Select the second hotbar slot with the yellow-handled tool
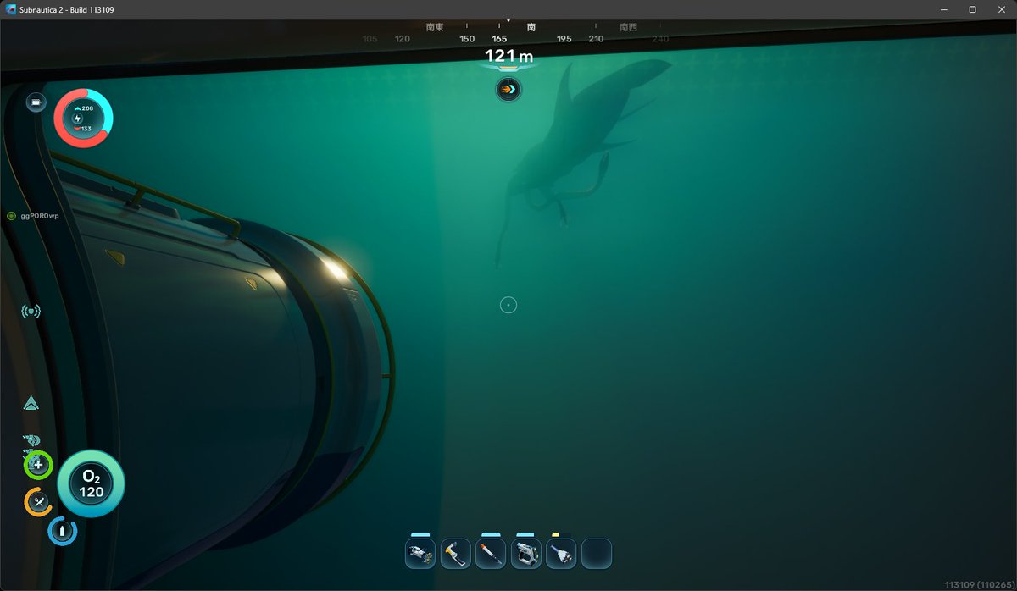 455,554
